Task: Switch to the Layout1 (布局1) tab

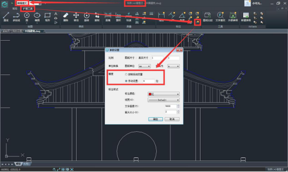Action: coord(27,164)
